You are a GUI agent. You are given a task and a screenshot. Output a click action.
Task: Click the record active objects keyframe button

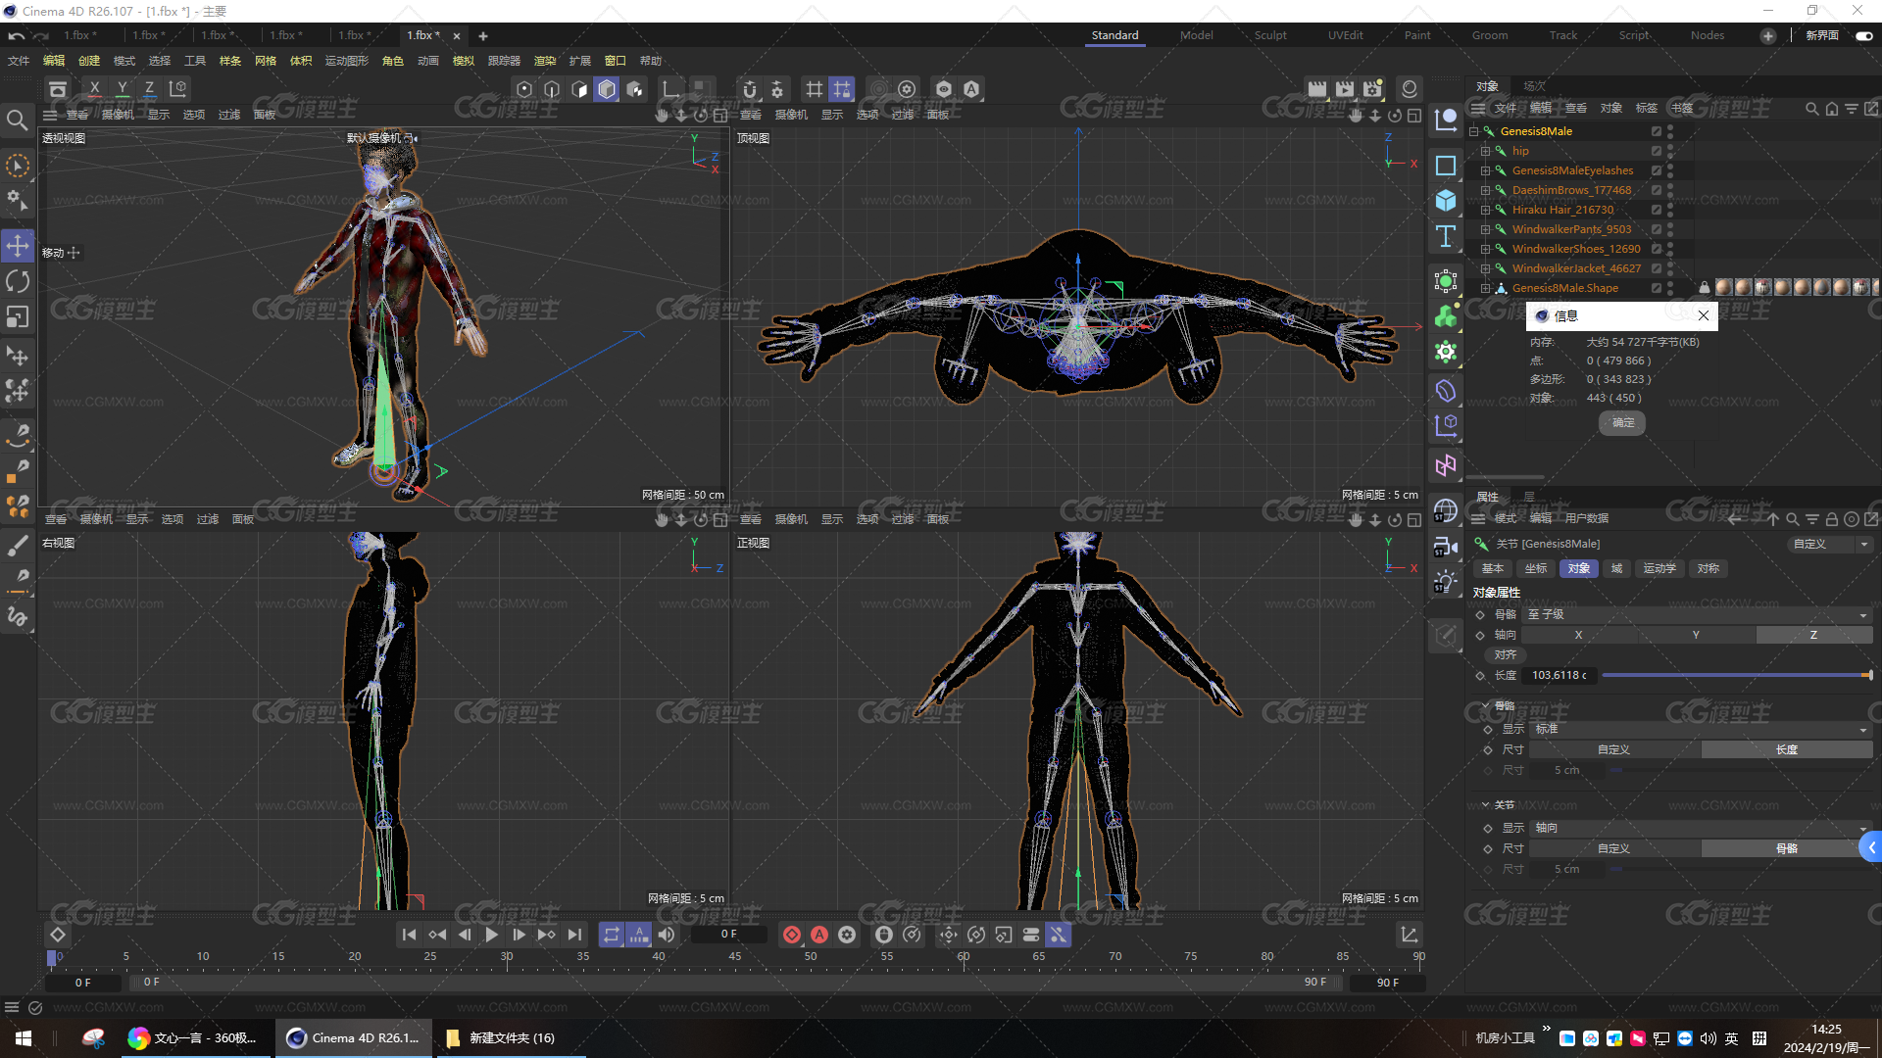point(792,935)
